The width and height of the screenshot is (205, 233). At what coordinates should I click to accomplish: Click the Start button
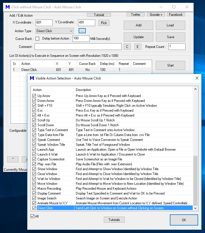tap(170, 65)
